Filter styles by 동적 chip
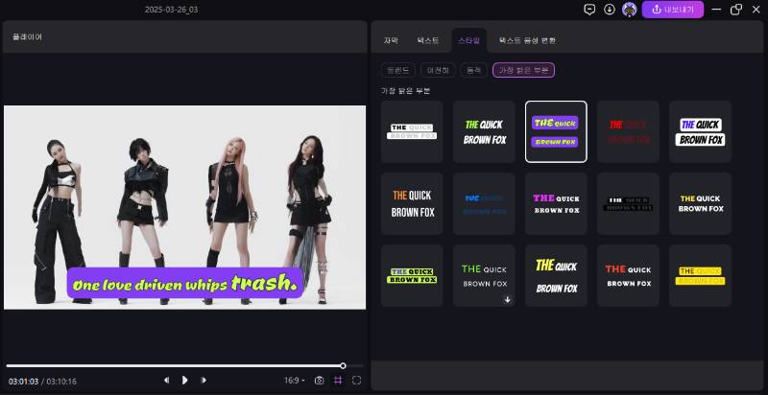The image size is (768, 395). [473, 70]
